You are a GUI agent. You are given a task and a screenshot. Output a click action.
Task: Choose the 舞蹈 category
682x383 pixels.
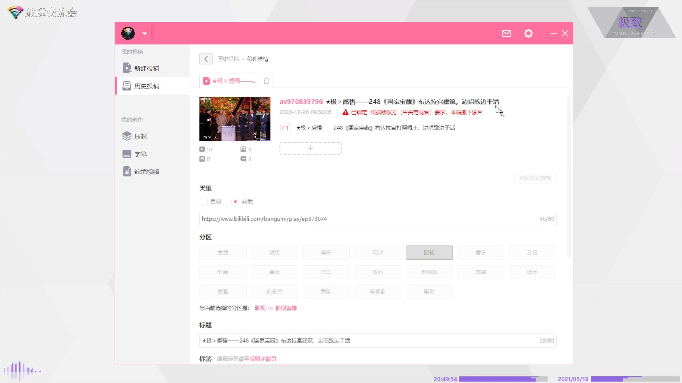[x=481, y=272]
